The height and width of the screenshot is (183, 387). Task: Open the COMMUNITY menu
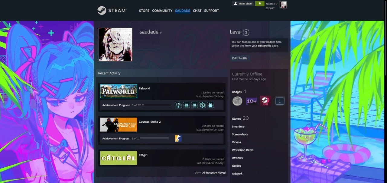point(162,11)
